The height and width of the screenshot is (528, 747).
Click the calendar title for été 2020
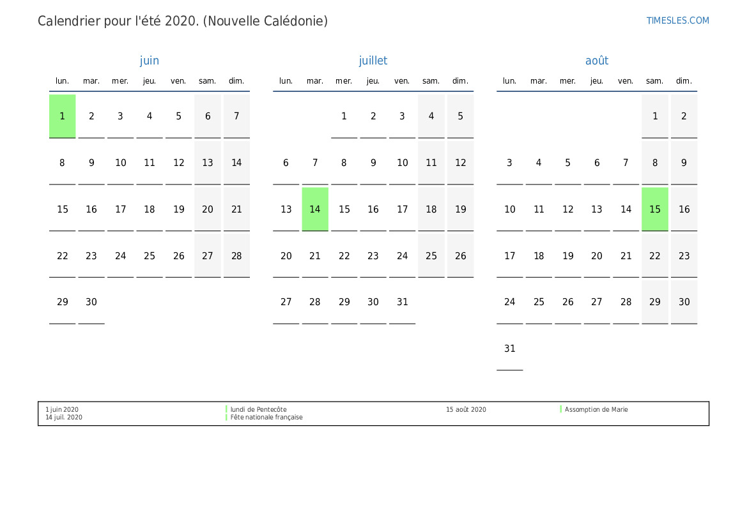183,21
